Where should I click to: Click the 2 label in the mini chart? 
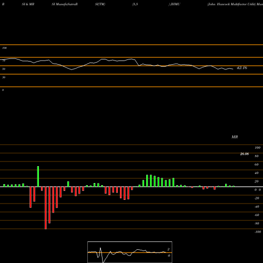click(x=168, y=249)
